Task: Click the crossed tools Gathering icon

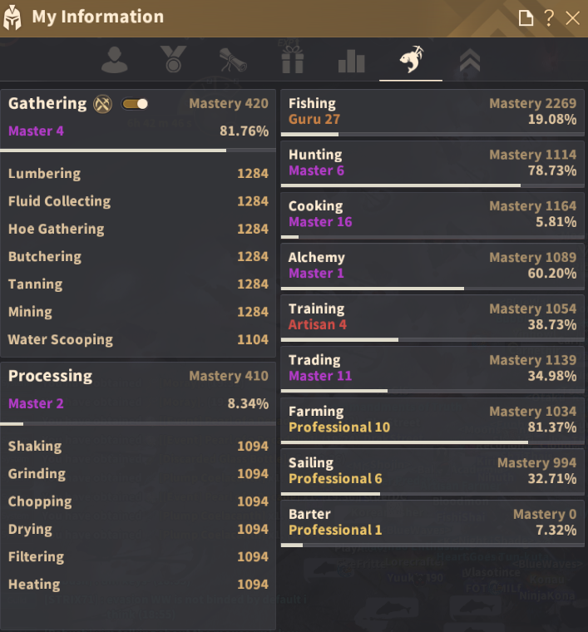Action: 103,104
